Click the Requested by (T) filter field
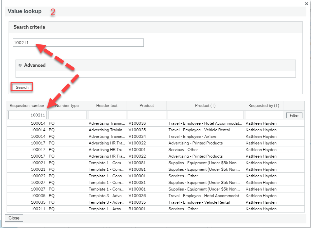This screenshot has width=311, height=228. 263,115
